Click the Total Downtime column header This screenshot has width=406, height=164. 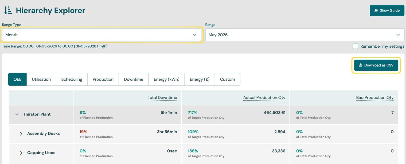click(x=162, y=97)
